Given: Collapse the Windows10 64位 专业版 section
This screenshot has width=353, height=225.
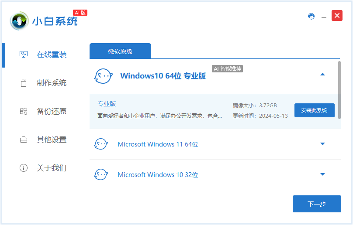Looking at the screenshot, I should pos(322,75).
